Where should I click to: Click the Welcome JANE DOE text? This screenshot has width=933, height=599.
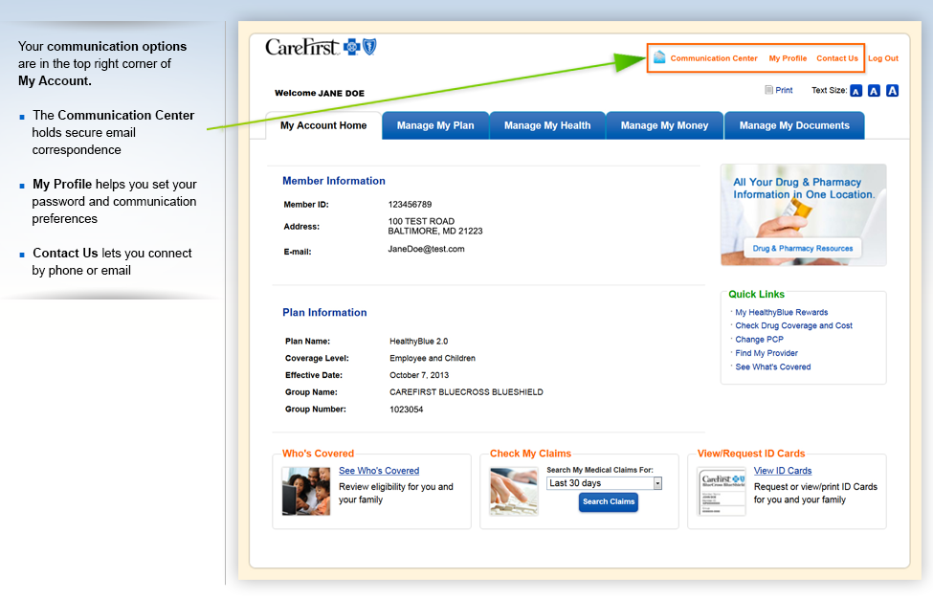point(320,93)
